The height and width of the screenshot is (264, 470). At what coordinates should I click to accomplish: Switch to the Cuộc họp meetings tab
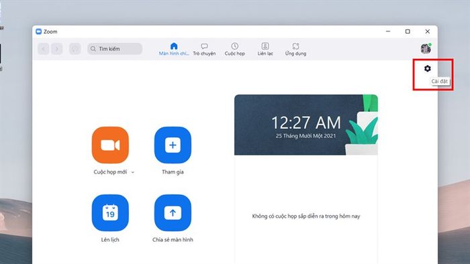point(235,50)
